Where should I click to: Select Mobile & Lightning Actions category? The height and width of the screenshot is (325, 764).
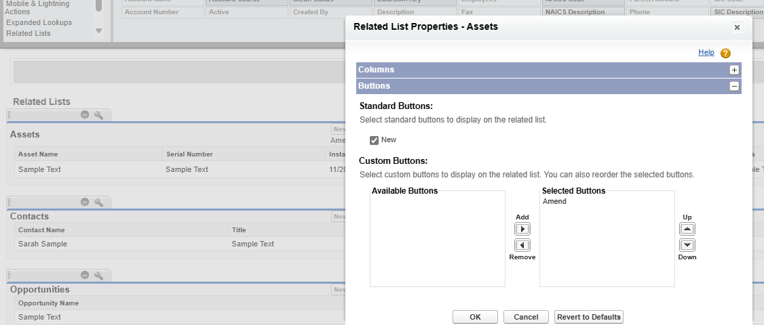[37, 7]
